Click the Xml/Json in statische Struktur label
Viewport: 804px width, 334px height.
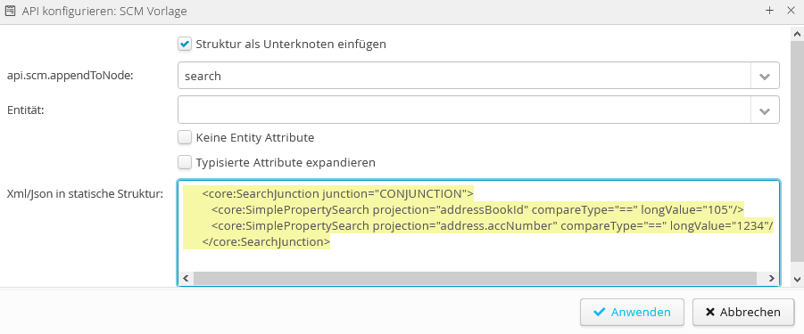pyautogui.click(x=85, y=194)
